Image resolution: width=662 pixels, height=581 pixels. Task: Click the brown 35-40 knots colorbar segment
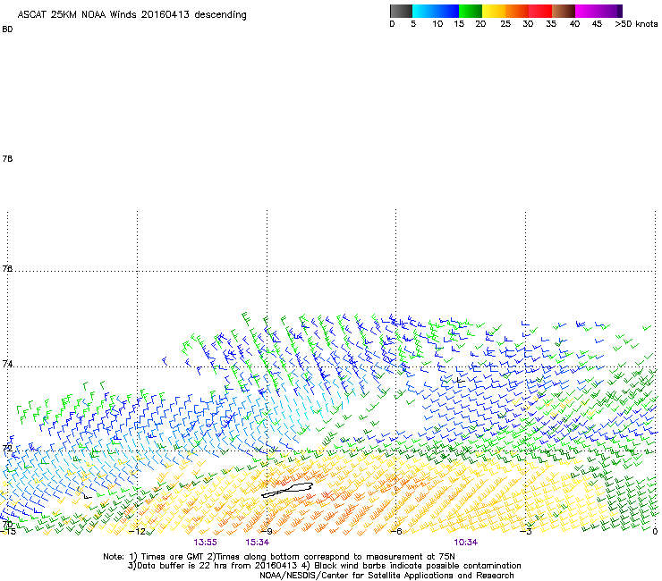tap(564, 11)
